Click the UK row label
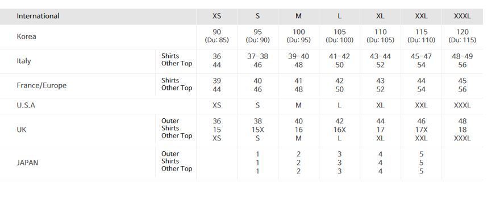This screenshot has height=207, width=500. coord(22,130)
